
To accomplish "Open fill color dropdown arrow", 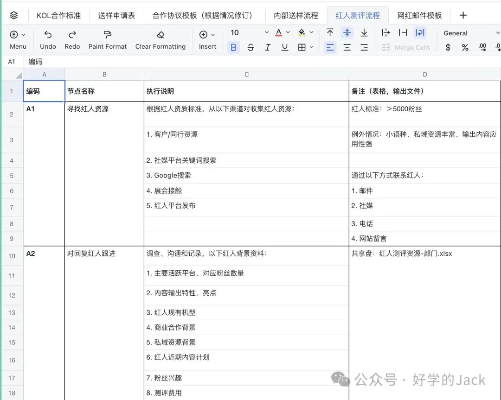I will [311, 32].
